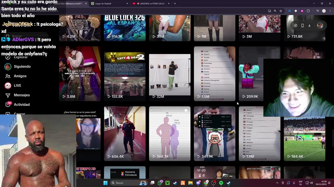The height and width of the screenshot is (187, 334).
Task: Open File Explorer from the taskbar
Action: pos(190,183)
